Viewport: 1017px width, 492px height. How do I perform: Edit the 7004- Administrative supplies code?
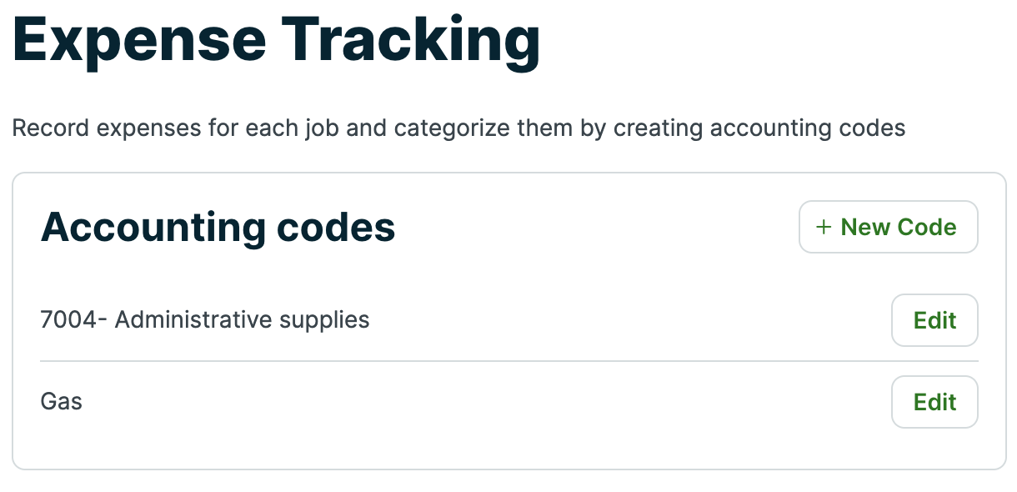tap(934, 320)
